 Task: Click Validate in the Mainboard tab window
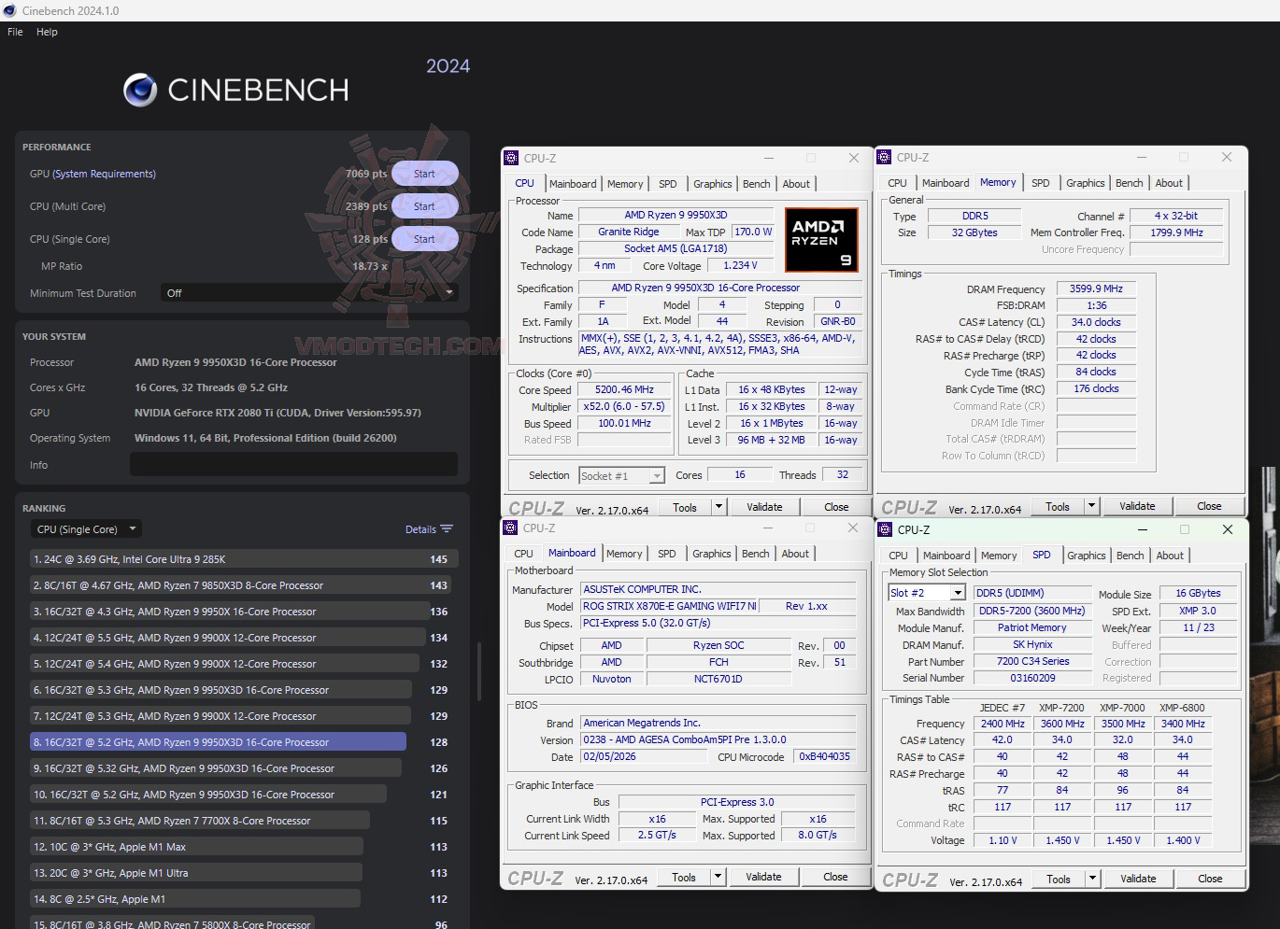tap(763, 877)
